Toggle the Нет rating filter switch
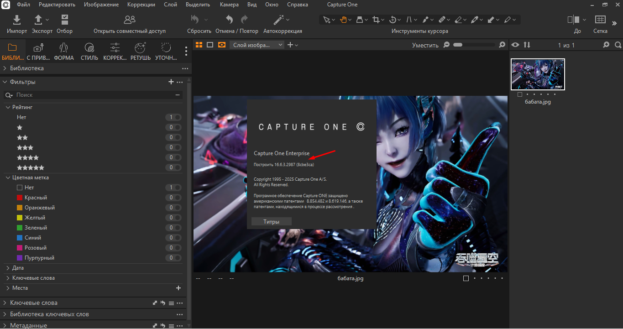The height and width of the screenshot is (329, 623). (173, 117)
